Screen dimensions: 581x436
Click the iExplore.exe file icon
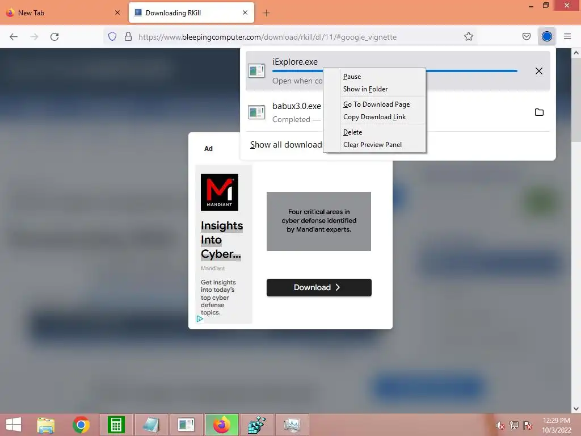256,70
